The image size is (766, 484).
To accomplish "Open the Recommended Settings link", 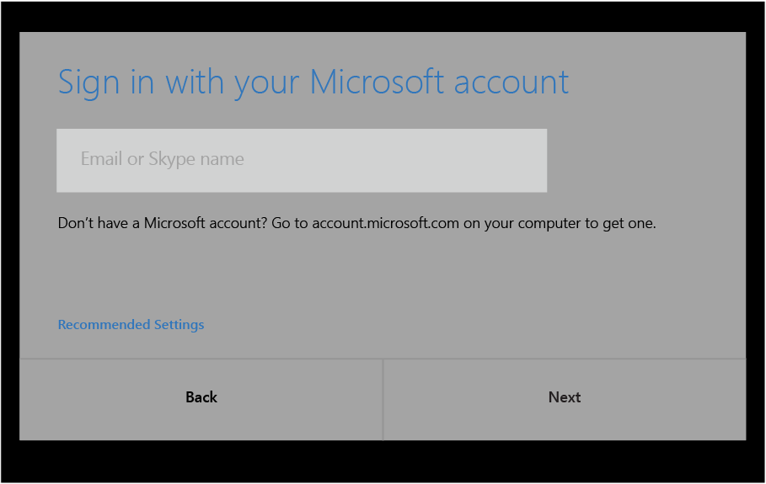I will [131, 325].
